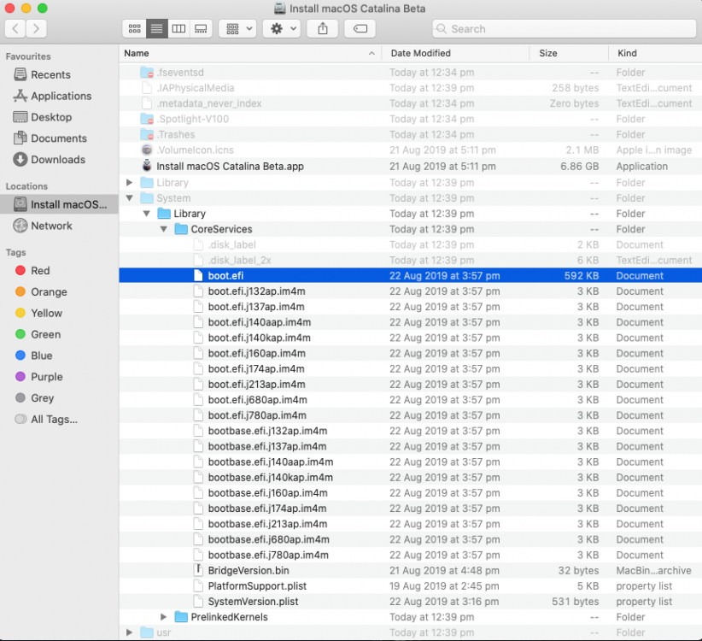This screenshot has height=641, width=702.
Task: Select bootbase.efi.j132ap.im4m file
Action: click(410, 431)
